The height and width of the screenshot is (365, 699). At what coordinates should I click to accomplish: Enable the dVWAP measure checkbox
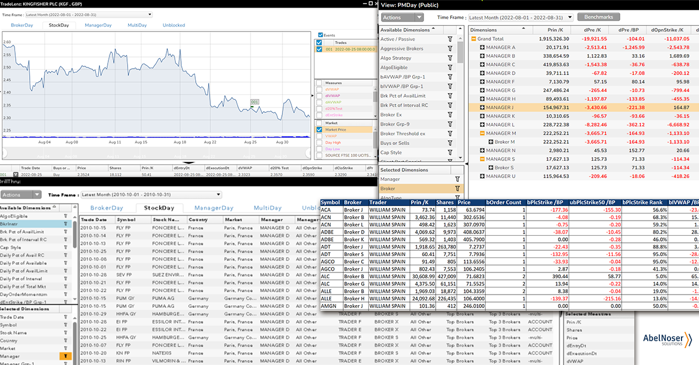[x=319, y=90]
